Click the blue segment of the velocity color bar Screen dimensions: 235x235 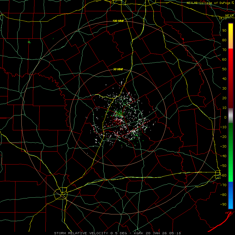click(x=231, y=195)
